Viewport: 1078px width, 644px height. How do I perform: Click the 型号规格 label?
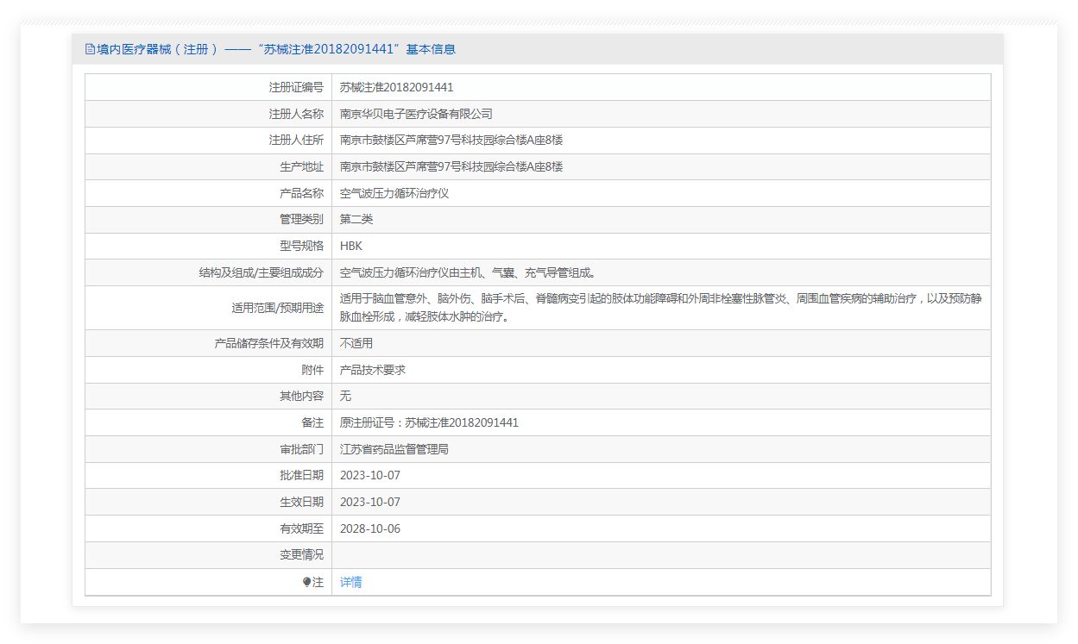coord(302,247)
